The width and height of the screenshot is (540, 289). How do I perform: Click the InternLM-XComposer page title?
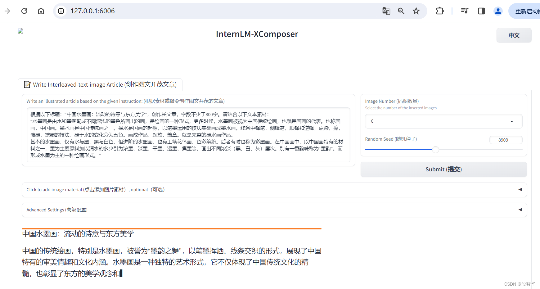257,34
